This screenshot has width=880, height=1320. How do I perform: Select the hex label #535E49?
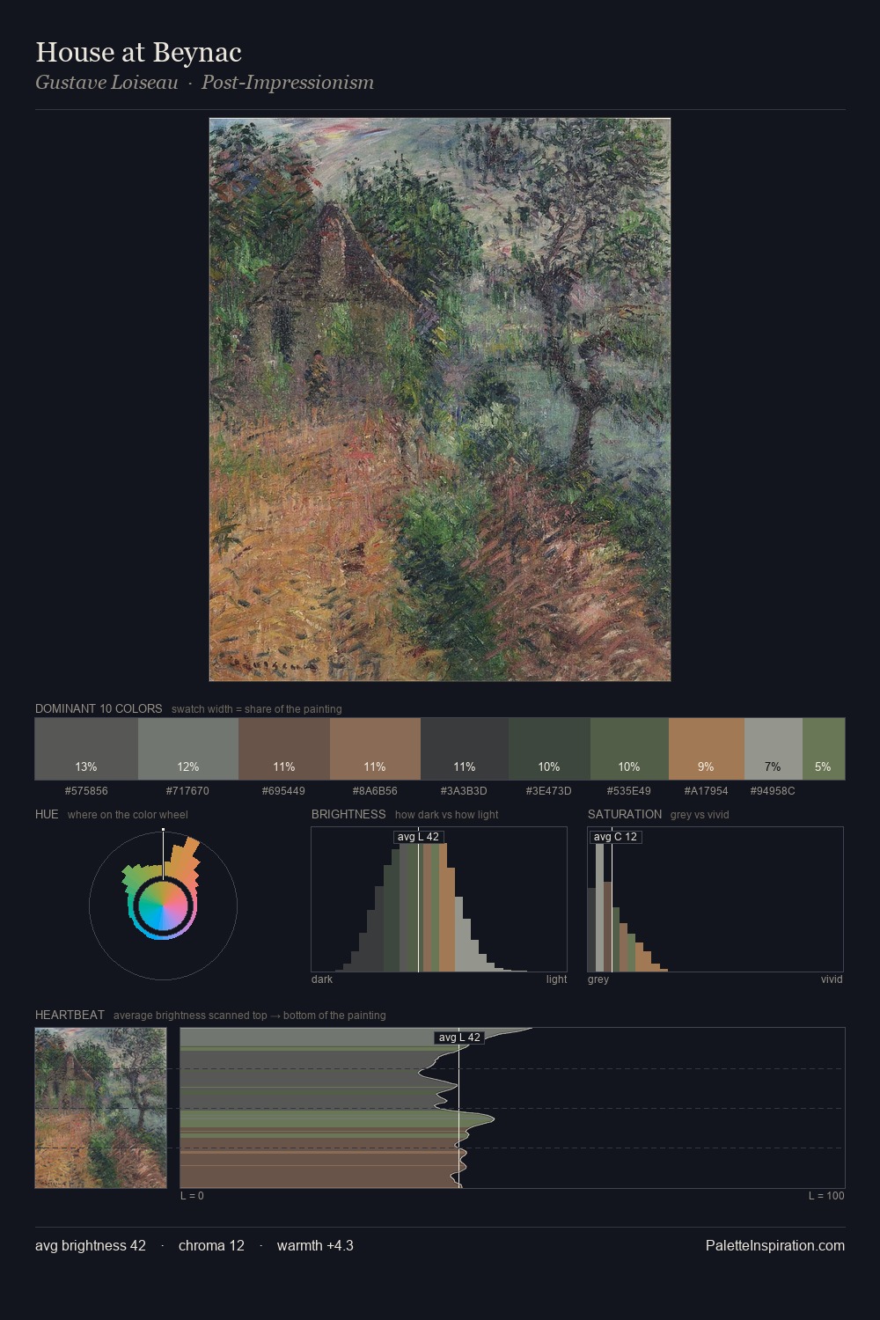point(629,791)
